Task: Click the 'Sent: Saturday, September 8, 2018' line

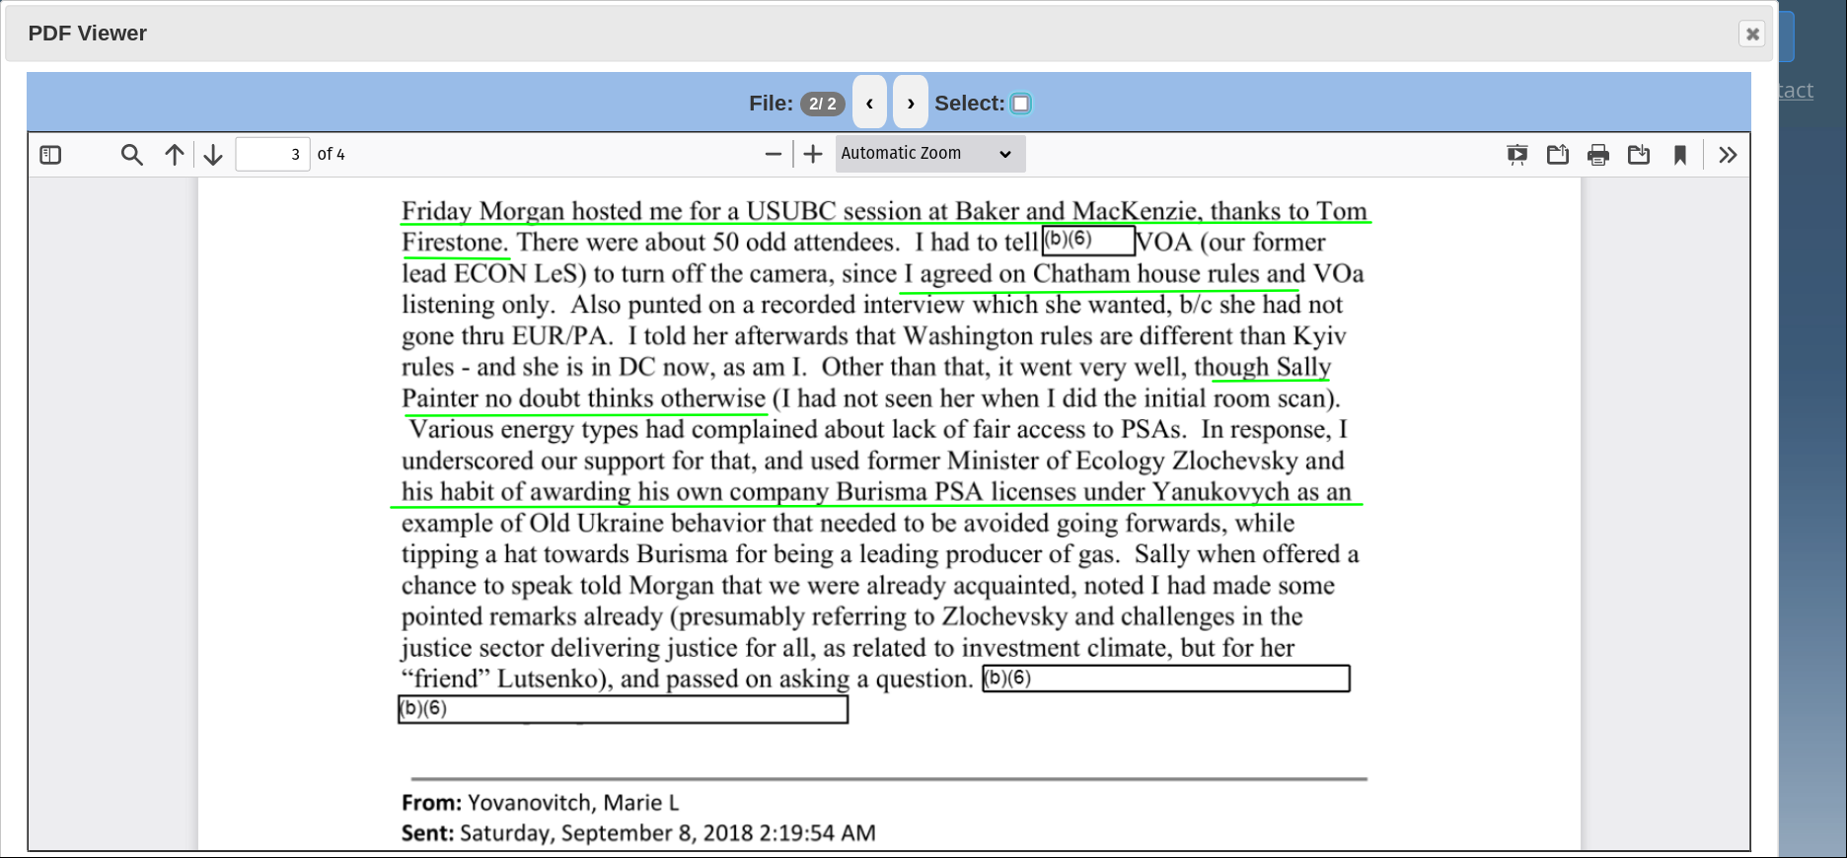Action: pos(638,833)
